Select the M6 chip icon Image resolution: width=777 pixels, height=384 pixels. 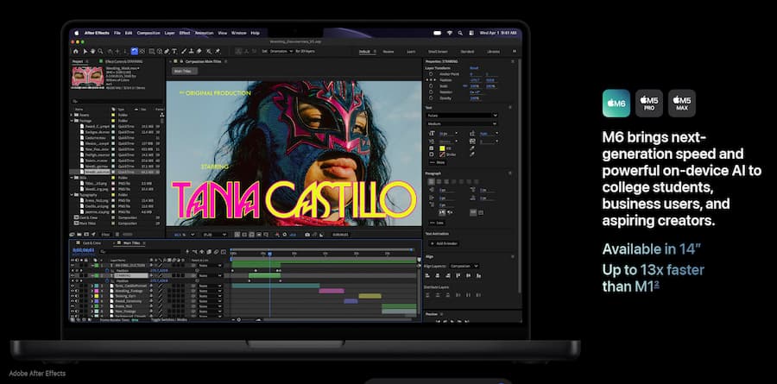[616, 103]
